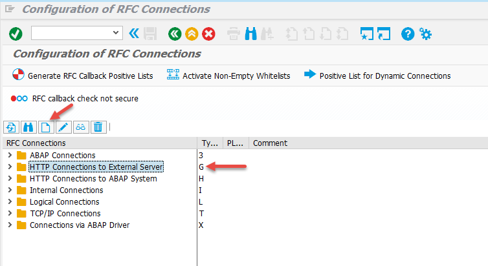This screenshot has width=488, height=266.
Task: Click into the transaction command input field
Action: pos(70,33)
